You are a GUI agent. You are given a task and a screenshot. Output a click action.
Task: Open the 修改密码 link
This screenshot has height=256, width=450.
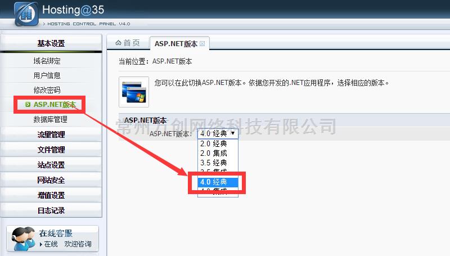tap(47, 90)
